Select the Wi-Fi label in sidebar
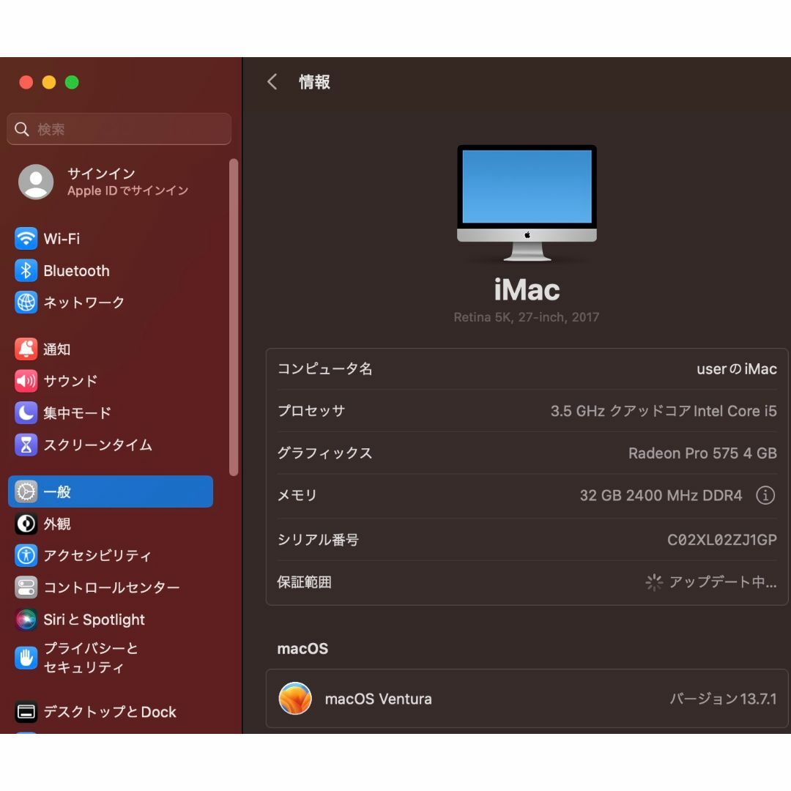Screen dimensions: 791x791 [62, 239]
